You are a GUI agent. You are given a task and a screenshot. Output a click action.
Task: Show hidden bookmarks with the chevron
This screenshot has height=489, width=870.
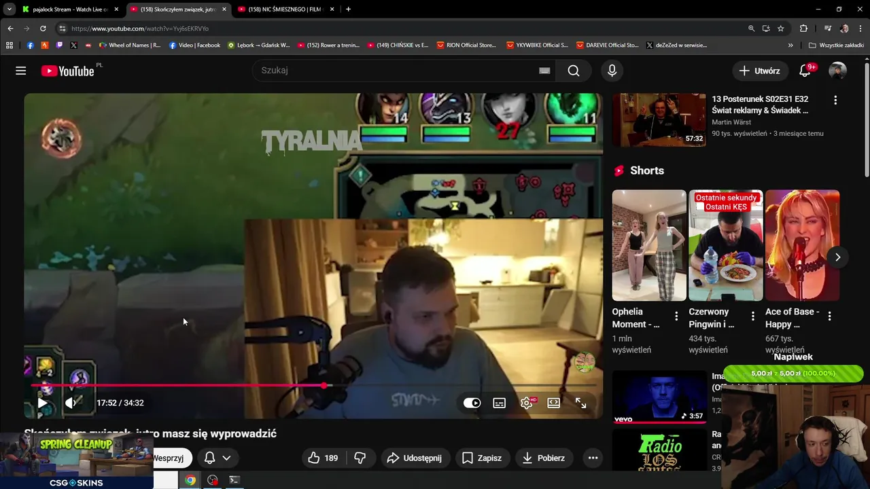click(x=790, y=46)
